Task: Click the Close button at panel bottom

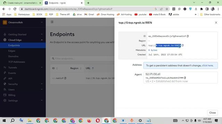Action: coord(212,113)
